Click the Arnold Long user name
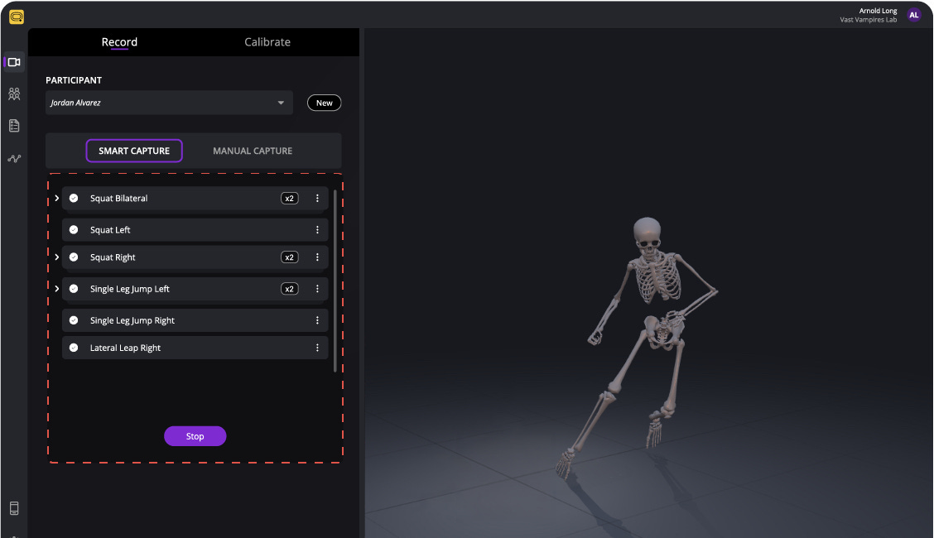Screen dimensions: 934x538 tap(878, 11)
